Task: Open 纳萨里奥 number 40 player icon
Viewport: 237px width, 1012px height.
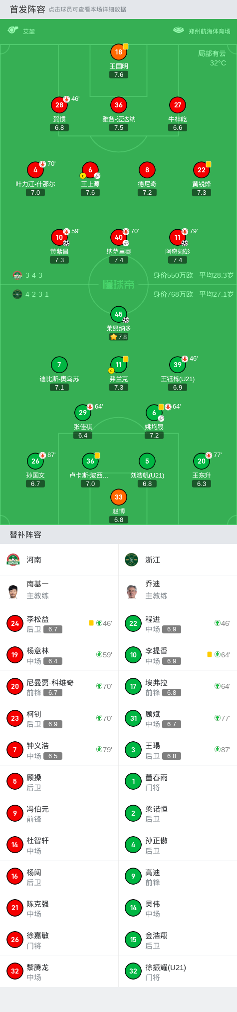Action: point(119,237)
